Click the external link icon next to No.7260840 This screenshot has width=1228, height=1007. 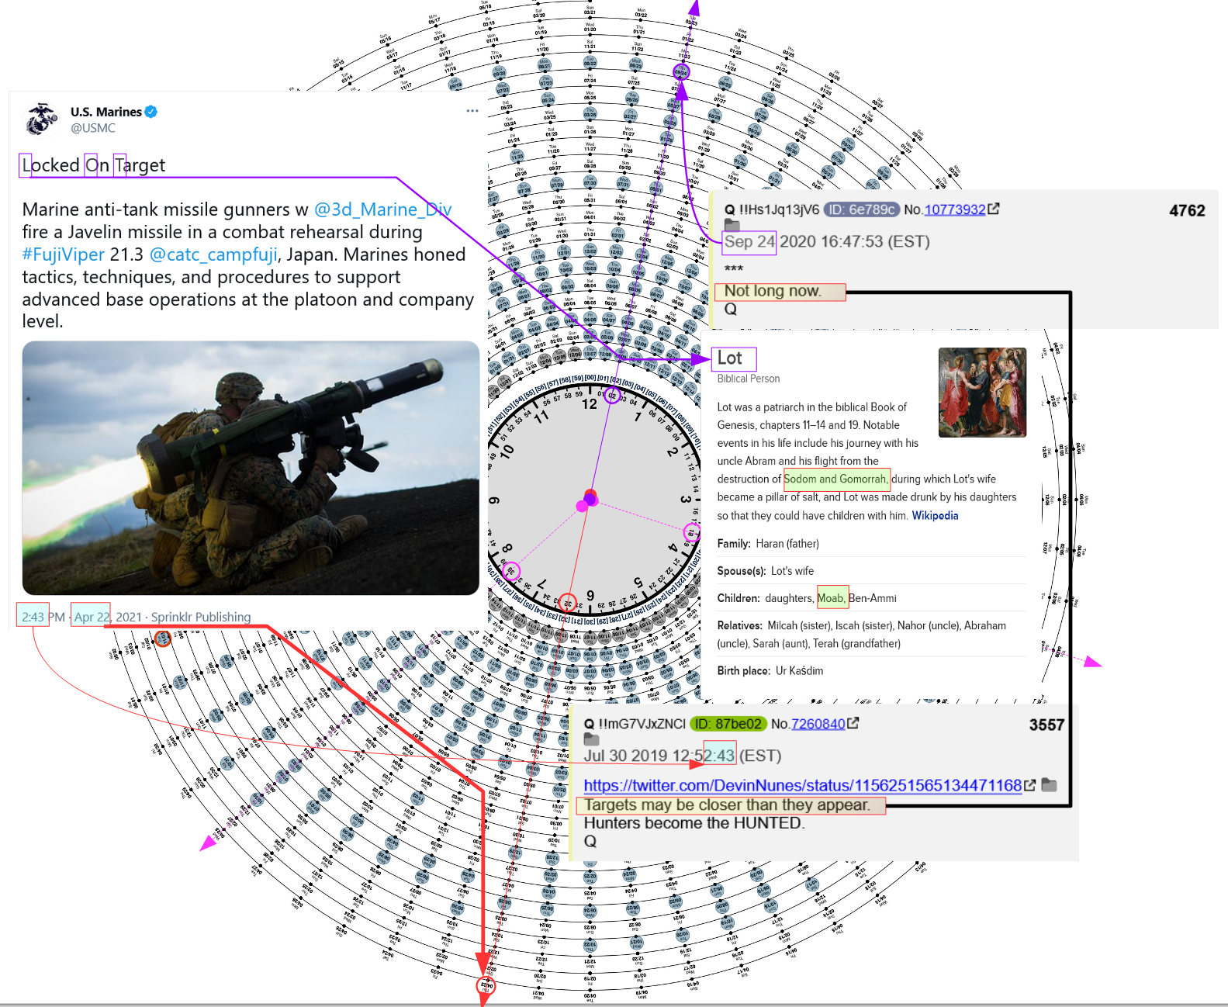click(853, 723)
